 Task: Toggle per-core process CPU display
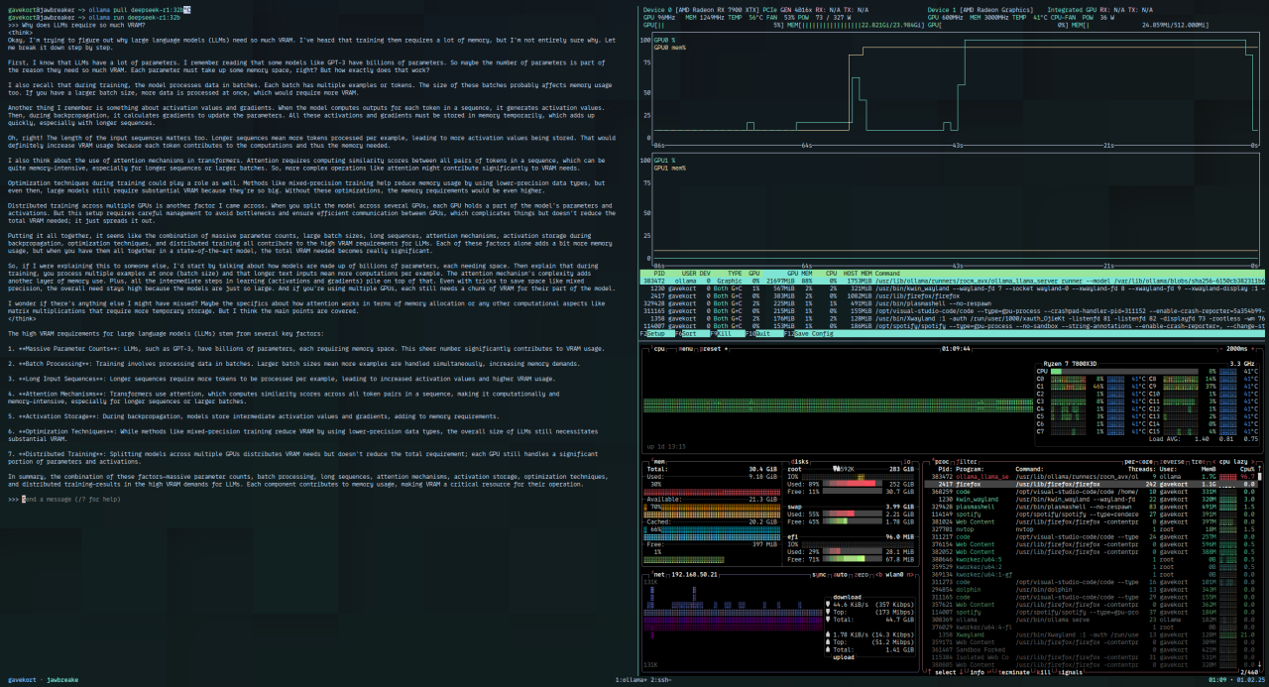[x=1137, y=461]
